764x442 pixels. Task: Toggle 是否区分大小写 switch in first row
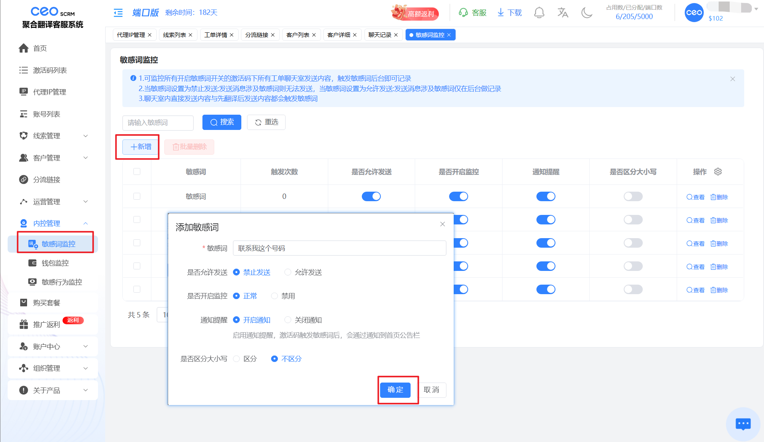point(633,197)
